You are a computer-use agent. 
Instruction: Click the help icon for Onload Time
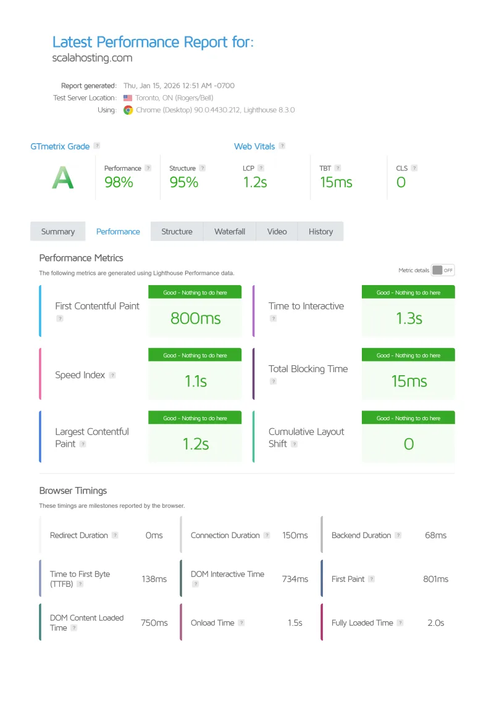coord(241,623)
